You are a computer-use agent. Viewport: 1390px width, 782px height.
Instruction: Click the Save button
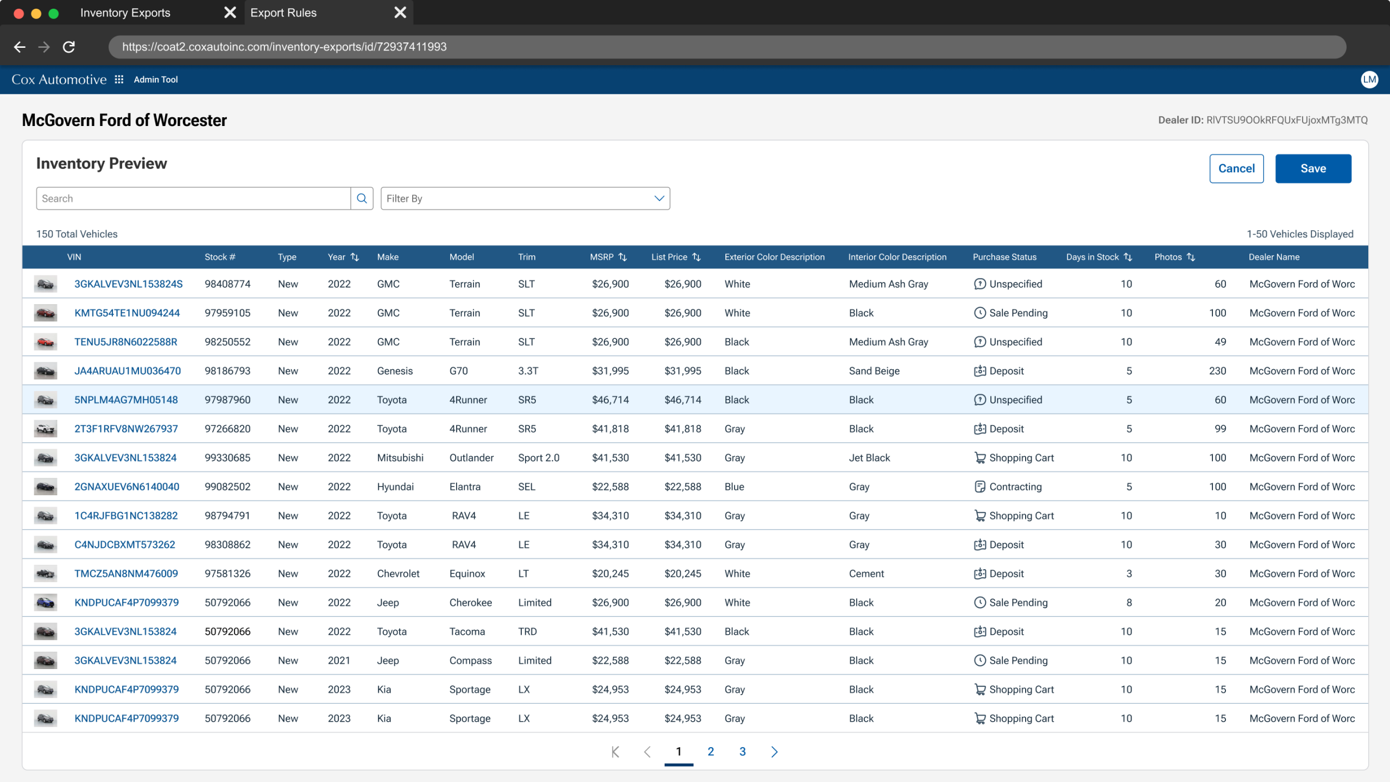(x=1313, y=168)
